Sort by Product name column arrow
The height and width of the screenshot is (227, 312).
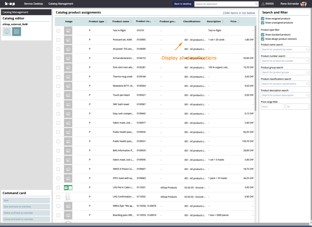pos(131,21)
